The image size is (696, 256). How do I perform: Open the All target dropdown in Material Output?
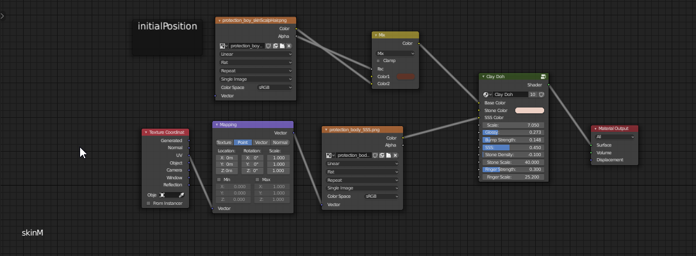tap(615, 137)
